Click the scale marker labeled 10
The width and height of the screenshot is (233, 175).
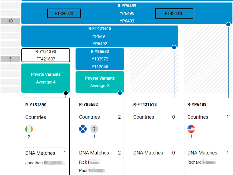[10, 21]
